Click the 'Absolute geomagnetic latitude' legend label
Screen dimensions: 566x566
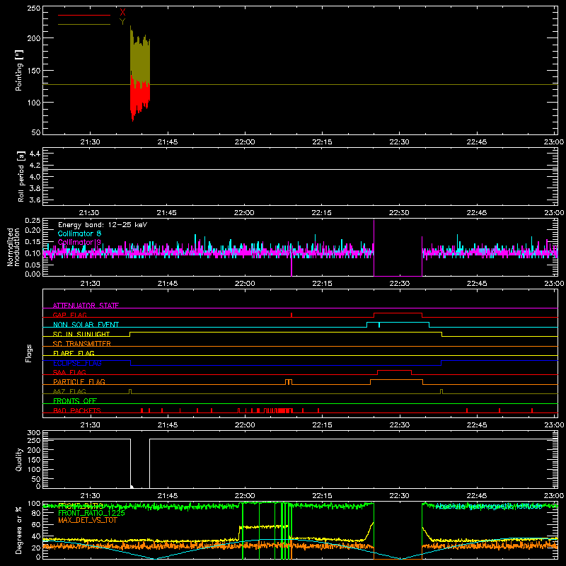click(x=489, y=507)
